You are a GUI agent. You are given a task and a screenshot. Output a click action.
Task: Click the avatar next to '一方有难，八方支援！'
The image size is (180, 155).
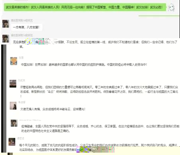click(x=6, y=24)
